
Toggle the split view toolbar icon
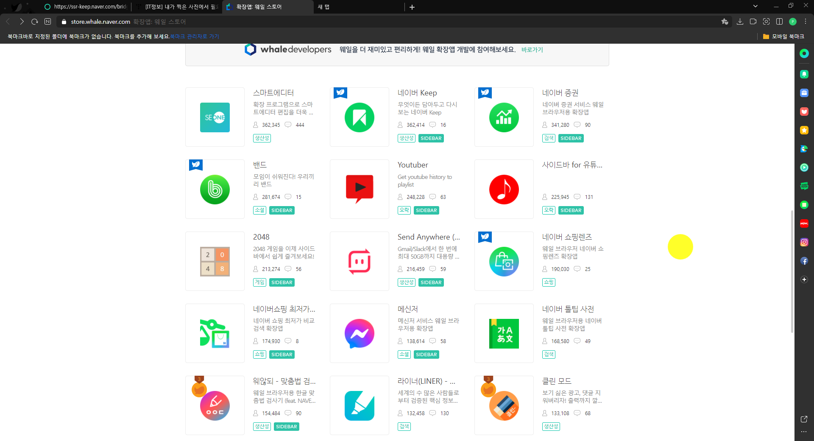click(779, 22)
